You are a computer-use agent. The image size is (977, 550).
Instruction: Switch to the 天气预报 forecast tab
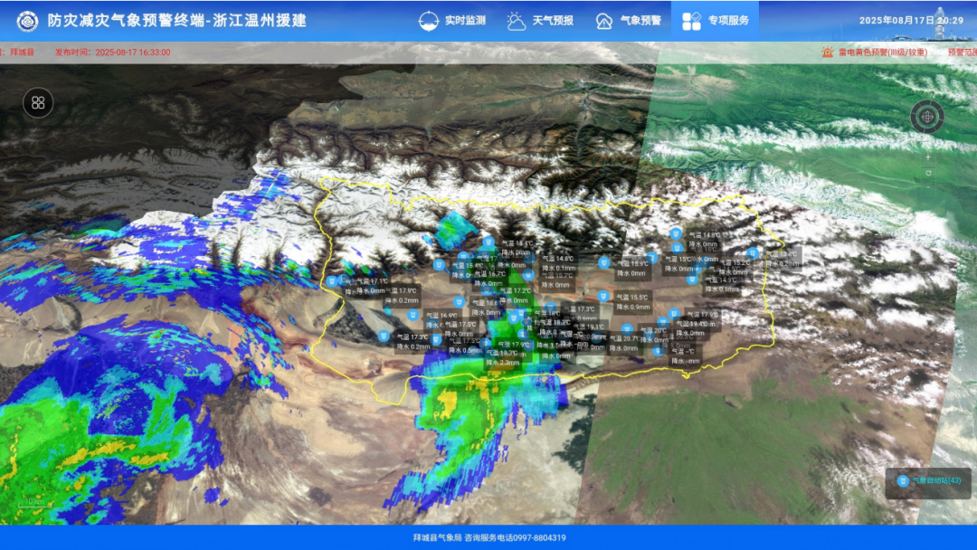click(x=540, y=20)
